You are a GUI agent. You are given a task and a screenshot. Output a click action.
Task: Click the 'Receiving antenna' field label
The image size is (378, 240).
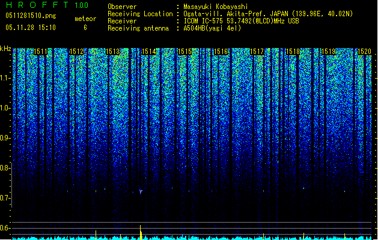point(138,28)
